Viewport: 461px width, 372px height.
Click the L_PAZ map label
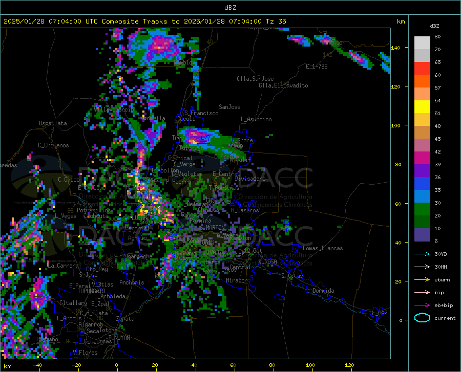pyautogui.click(x=380, y=313)
